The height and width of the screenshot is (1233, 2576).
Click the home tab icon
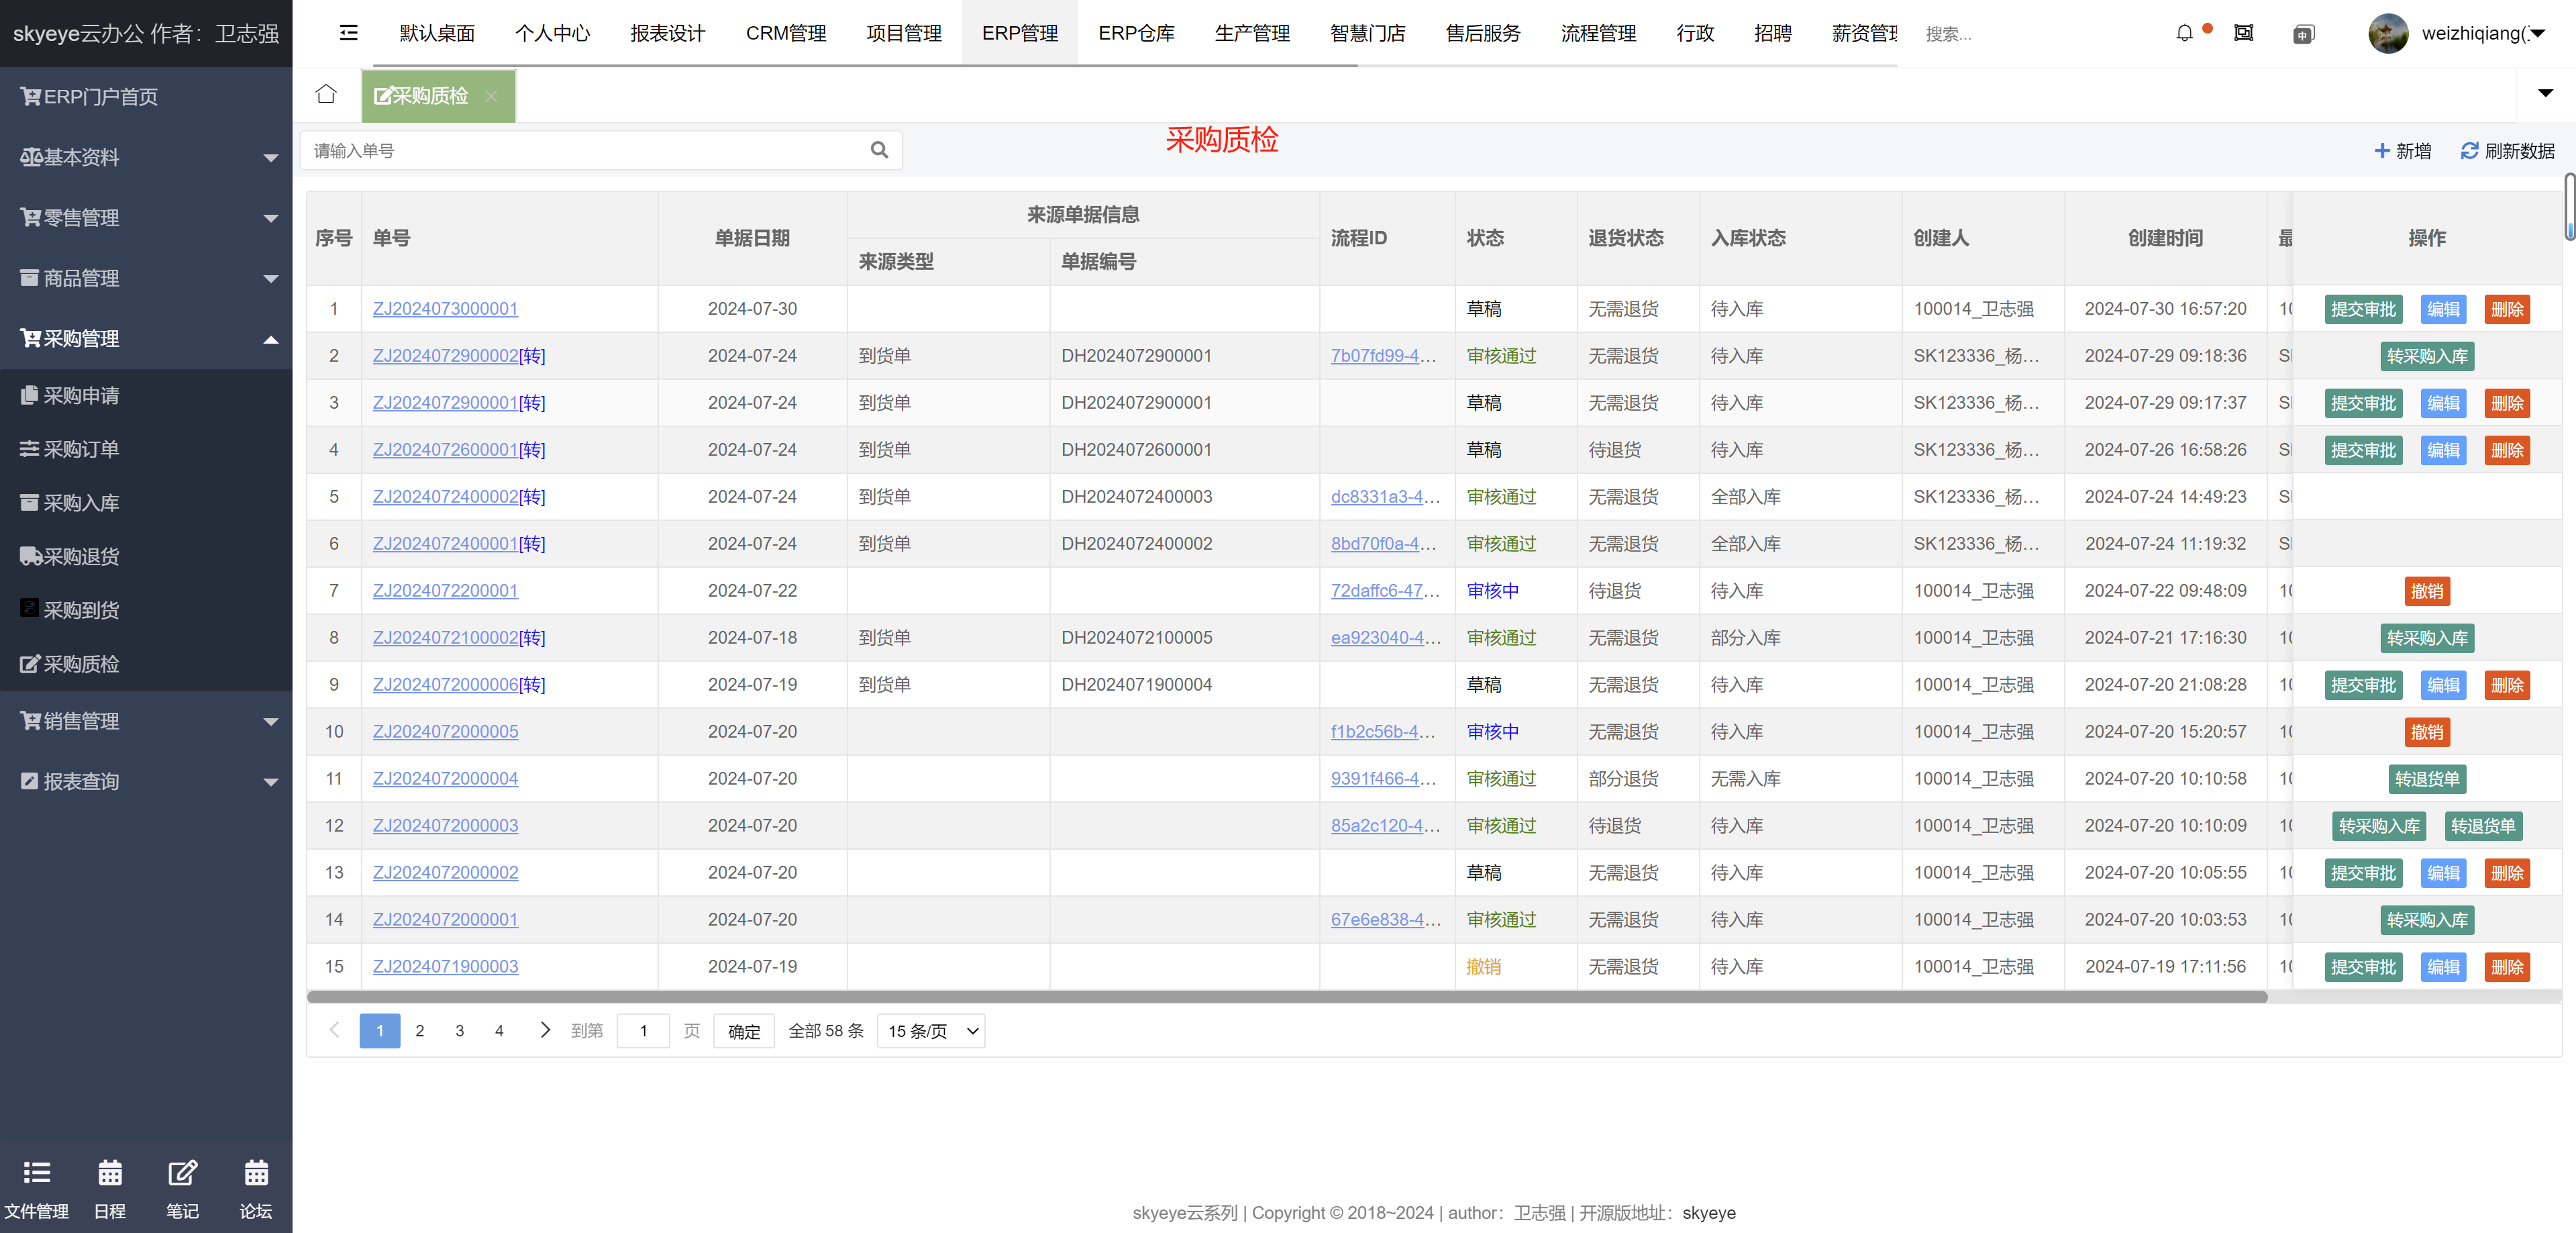pyautogui.click(x=326, y=94)
